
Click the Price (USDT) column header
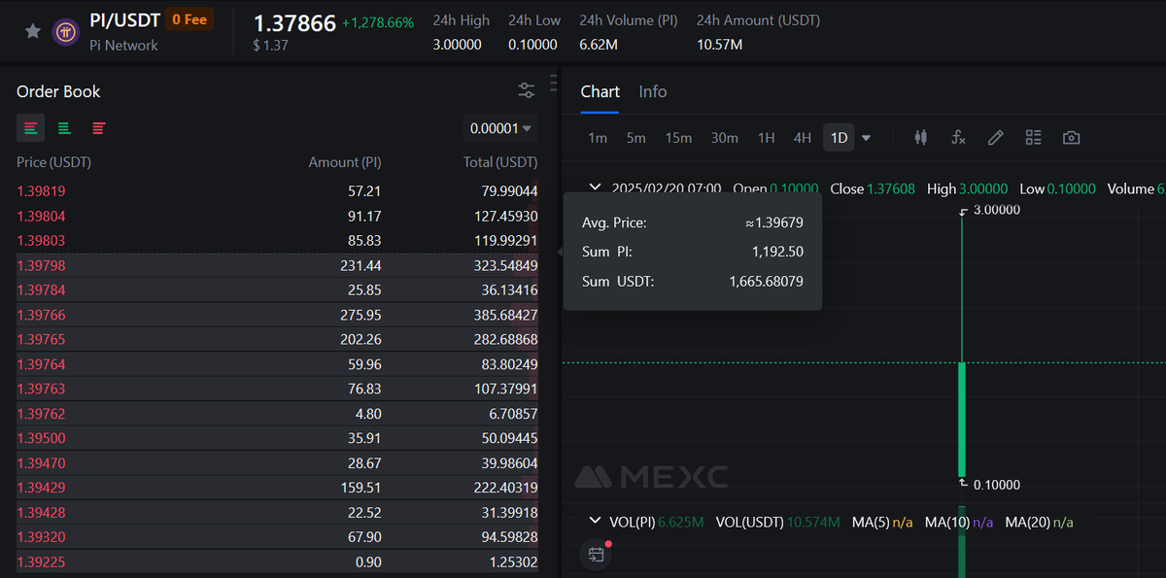click(x=53, y=162)
